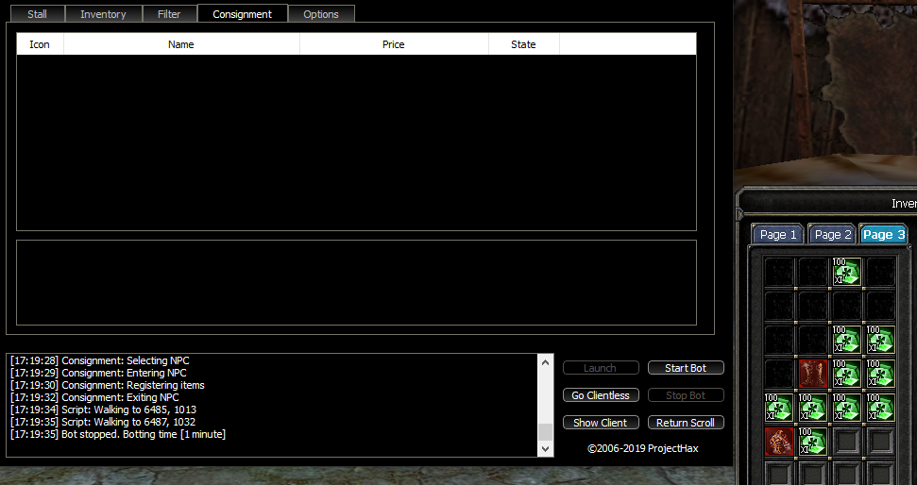Open inventory Page 2

click(x=833, y=235)
